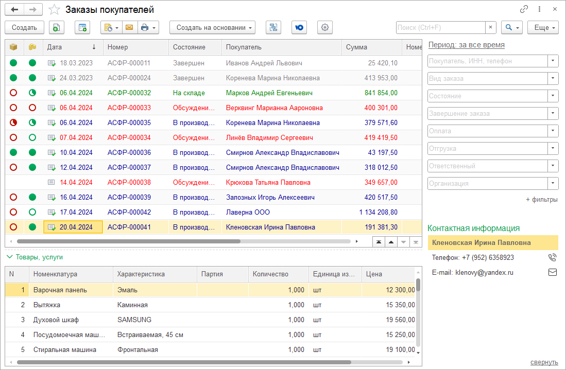Click the orders list horizontal scrollbar
Viewport: 566px width, 370px height.
pyautogui.click(x=129, y=241)
